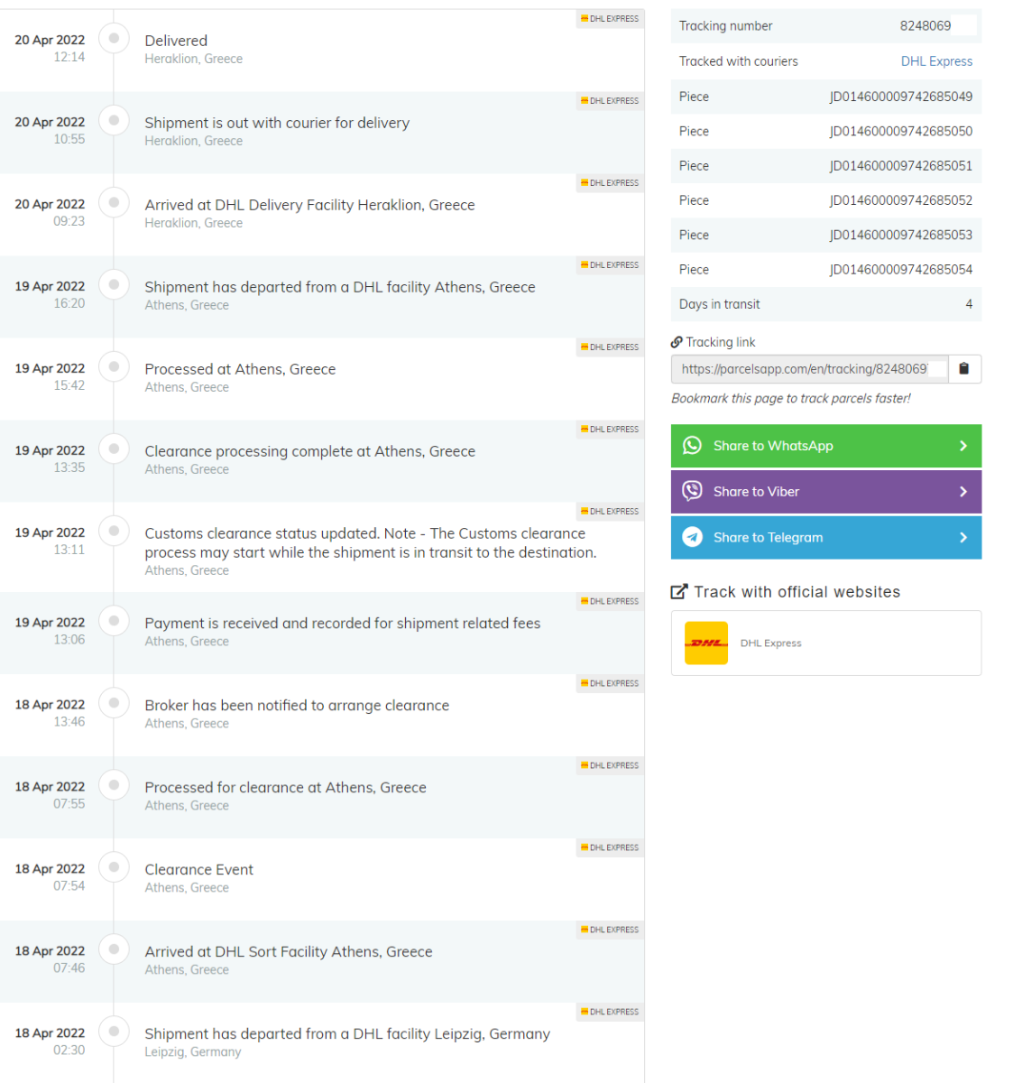This screenshot has height=1083, width=1013.
Task: Click 'Leipzig, Germany' location text
Action: 193,1052
